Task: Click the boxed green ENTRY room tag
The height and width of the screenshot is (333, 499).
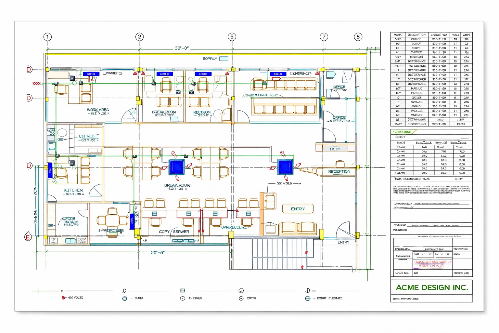Action: [x=298, y=209]
